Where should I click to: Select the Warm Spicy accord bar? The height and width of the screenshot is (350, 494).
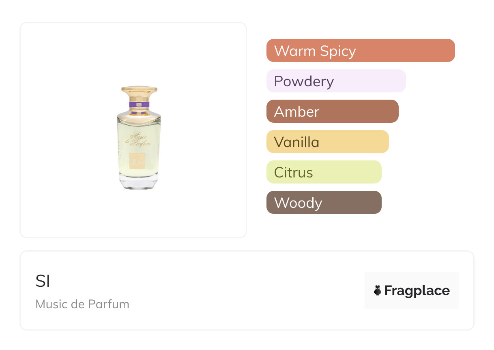pyautogui.click(x=361, y=51)
